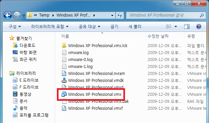Screen dimensions: 209x123
Task: Click the change view icon
Action: click(x=169, y=27)
